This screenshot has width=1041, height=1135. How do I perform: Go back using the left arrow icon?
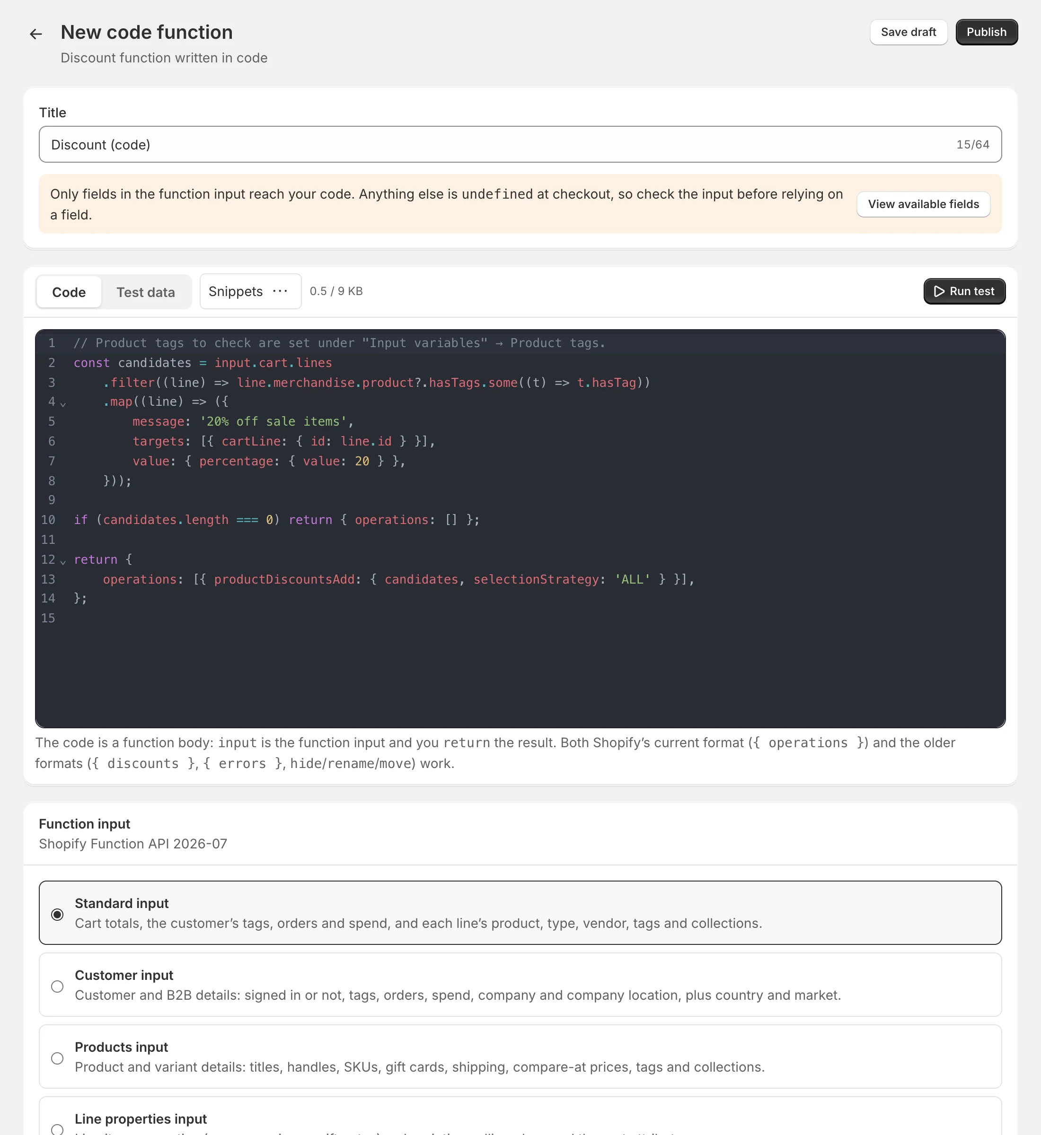(36, 35)
